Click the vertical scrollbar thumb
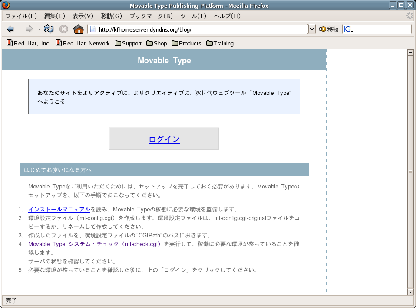 [x=410, y=172]
